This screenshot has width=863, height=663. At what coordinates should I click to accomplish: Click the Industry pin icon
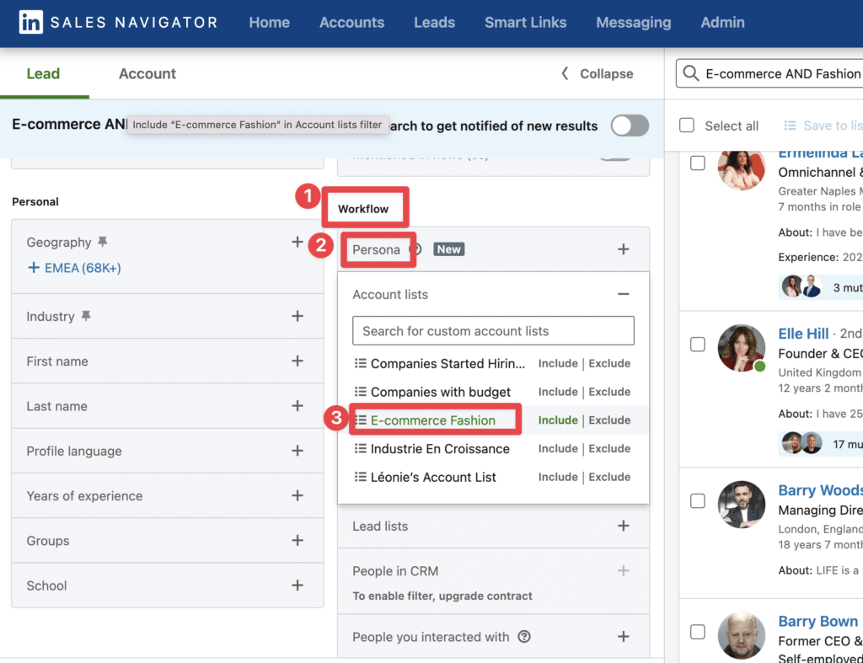pyautogui.click(x=86, y=316)
